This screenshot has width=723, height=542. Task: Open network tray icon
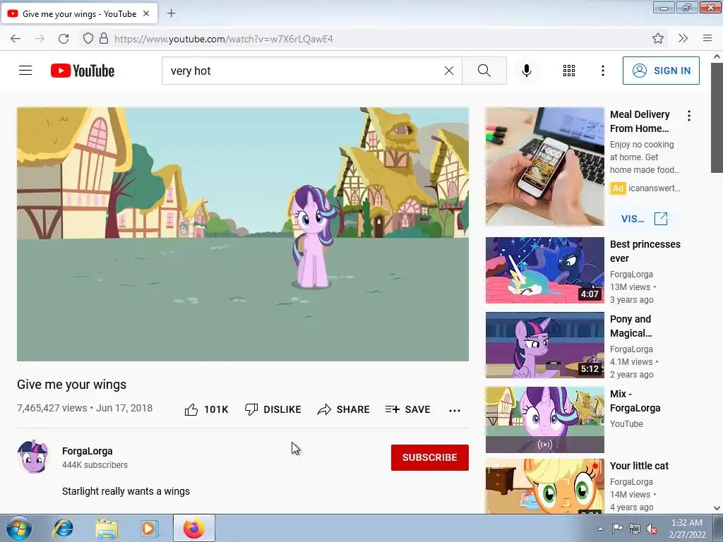(635, 529)
